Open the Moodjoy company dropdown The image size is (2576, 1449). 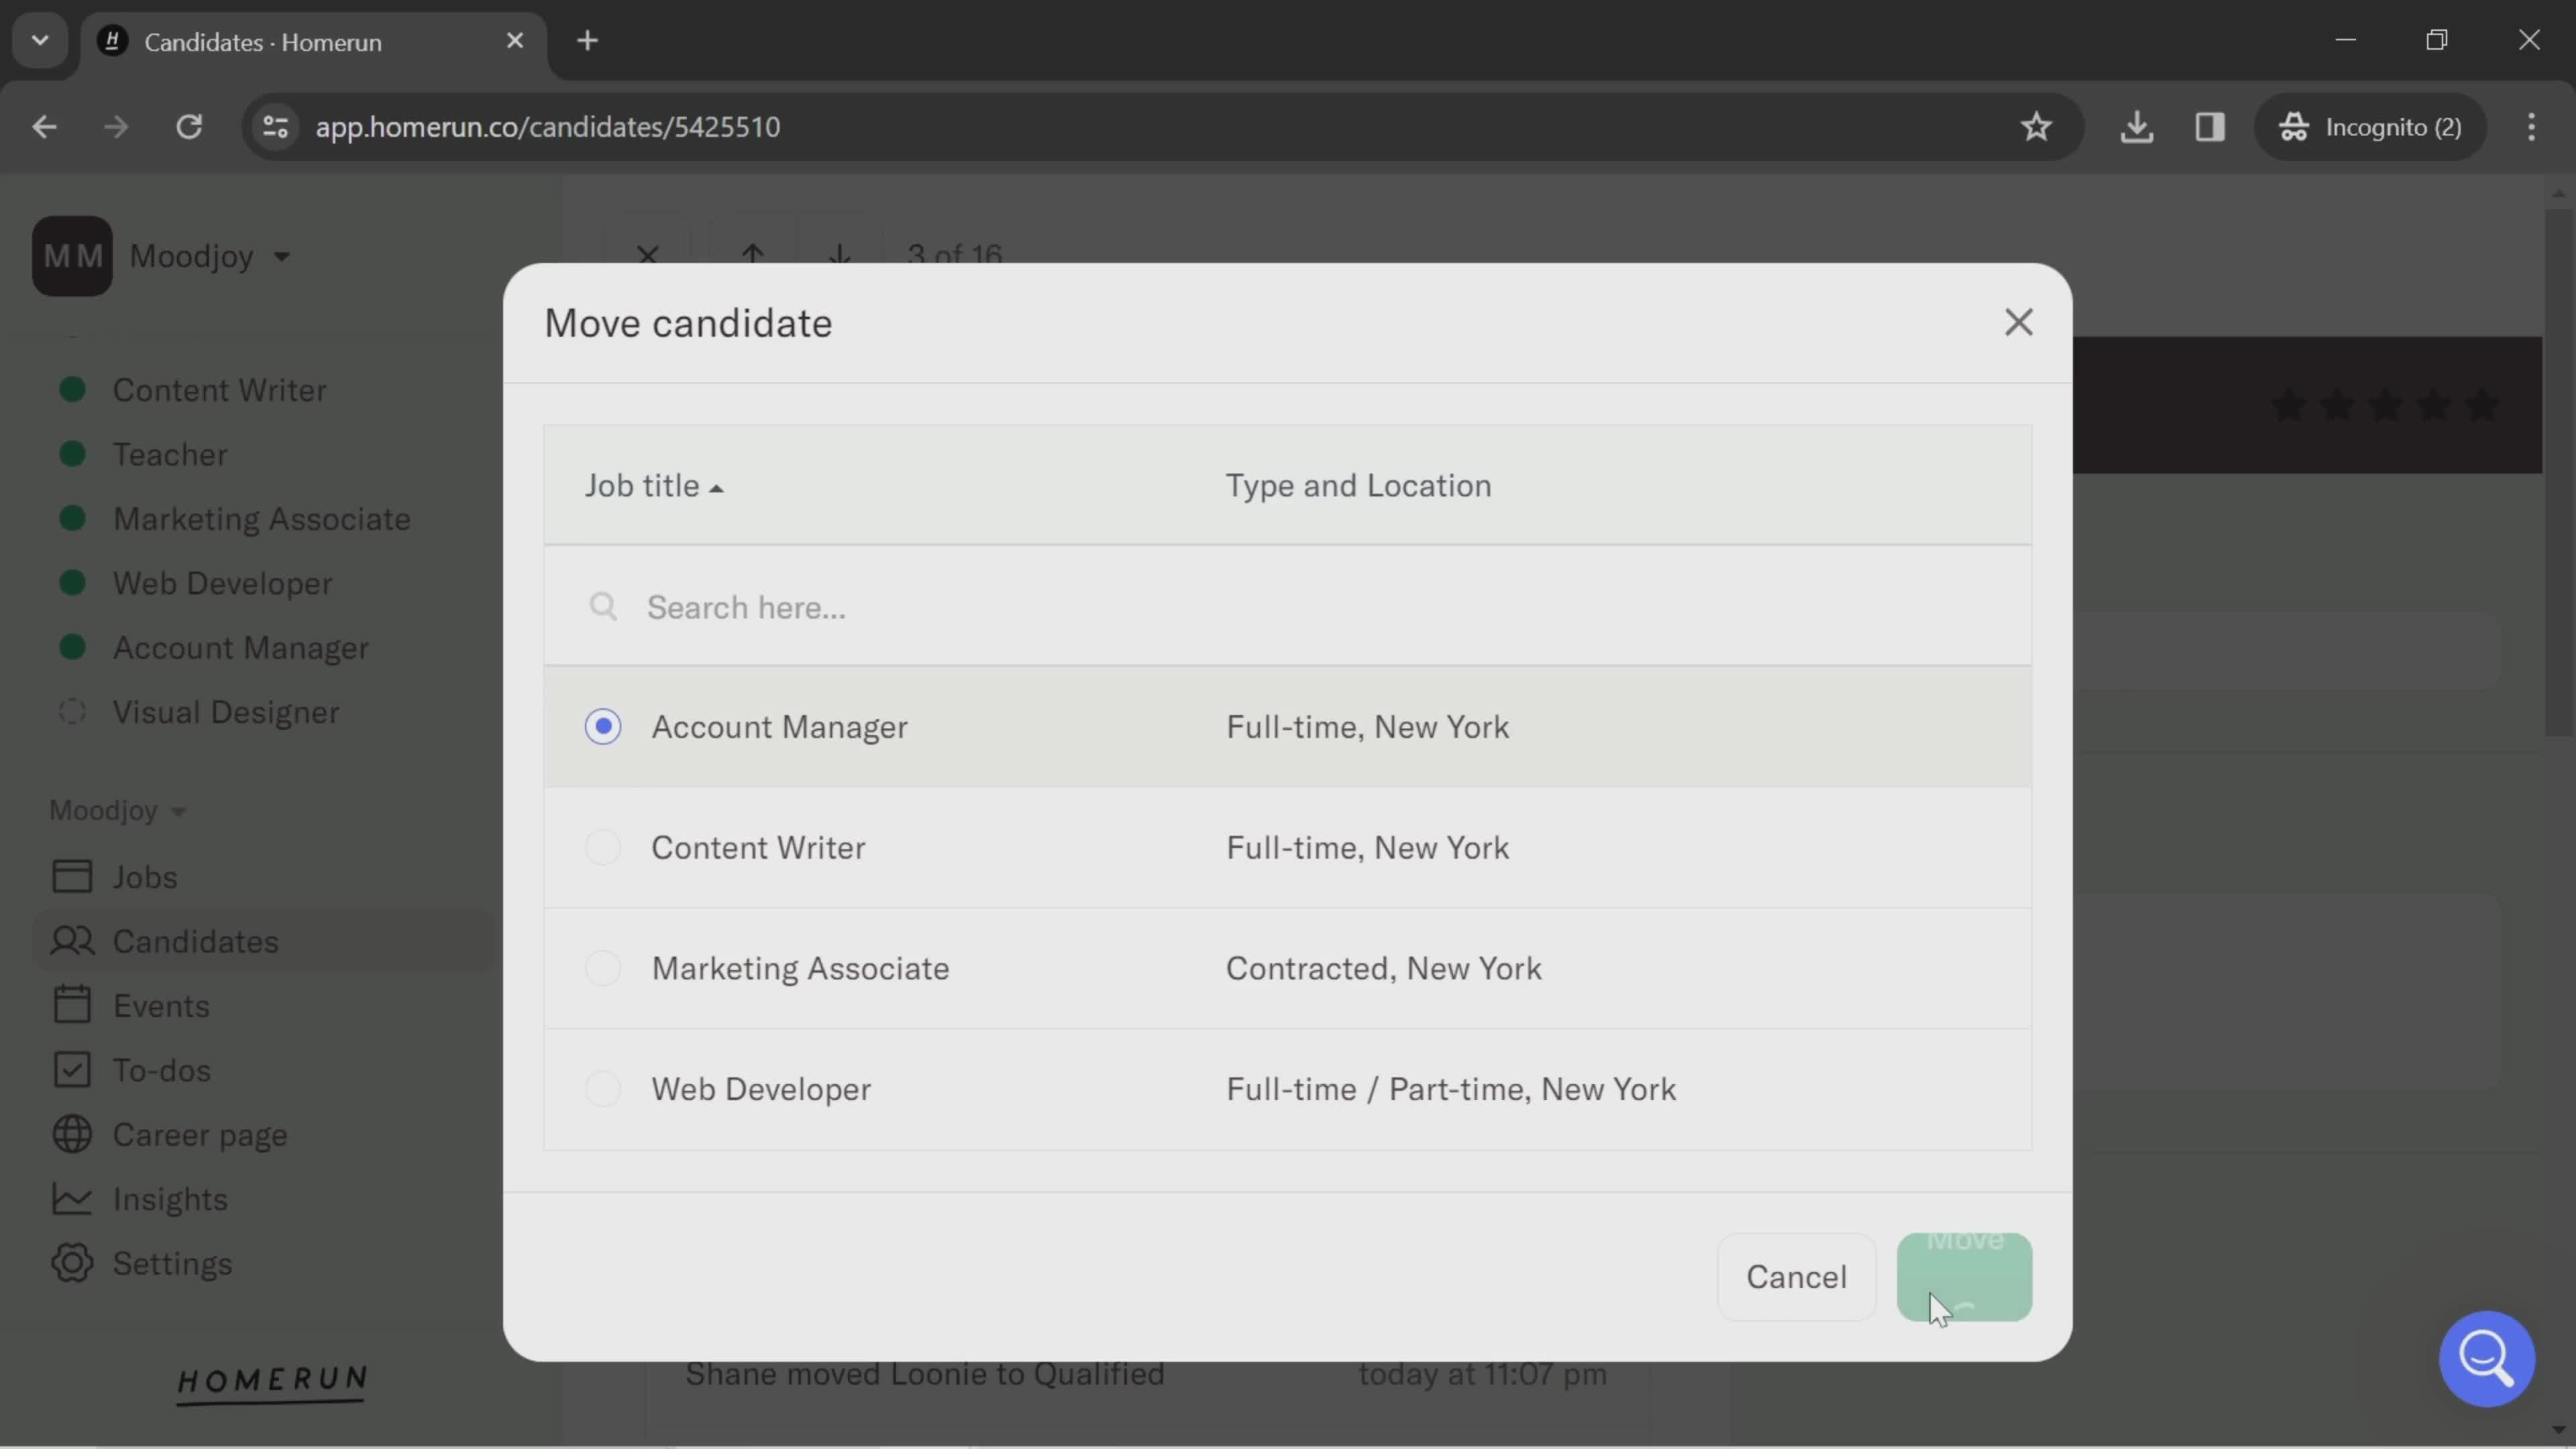[210, 256]
